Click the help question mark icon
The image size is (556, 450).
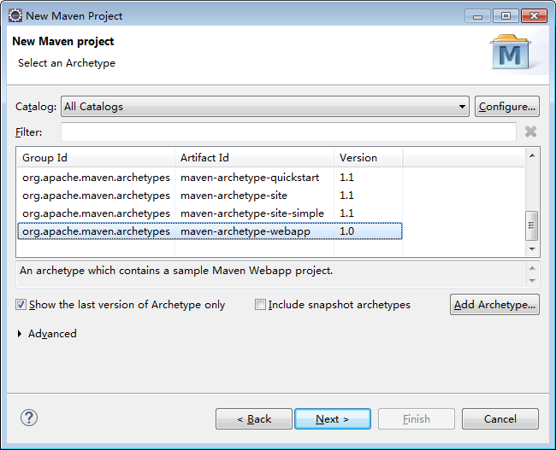pos(29,418)
